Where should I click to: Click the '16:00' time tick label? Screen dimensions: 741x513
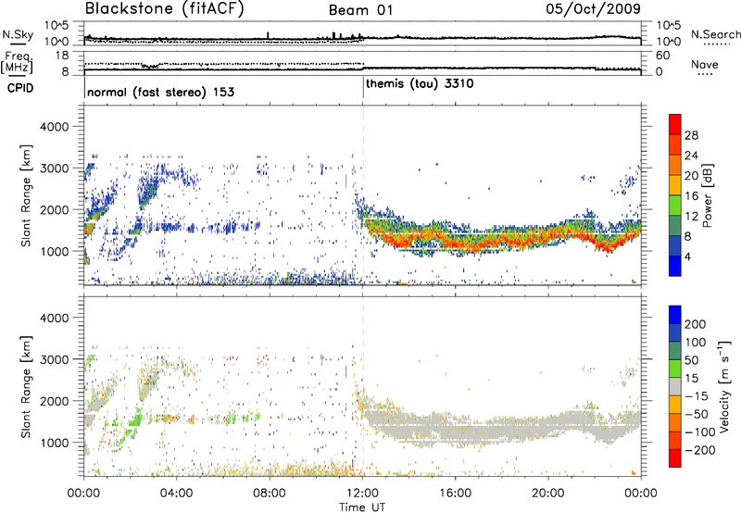(455, 494)
